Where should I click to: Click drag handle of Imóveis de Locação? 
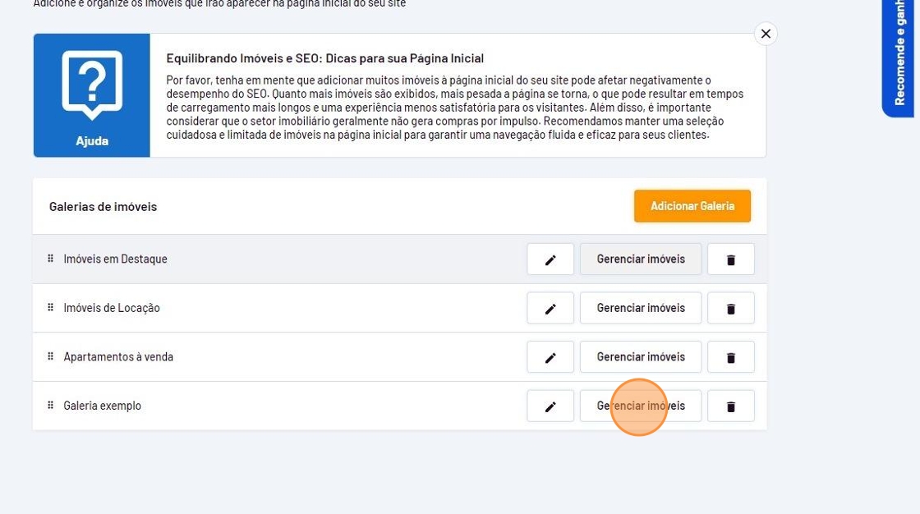(x=50, y=308)
